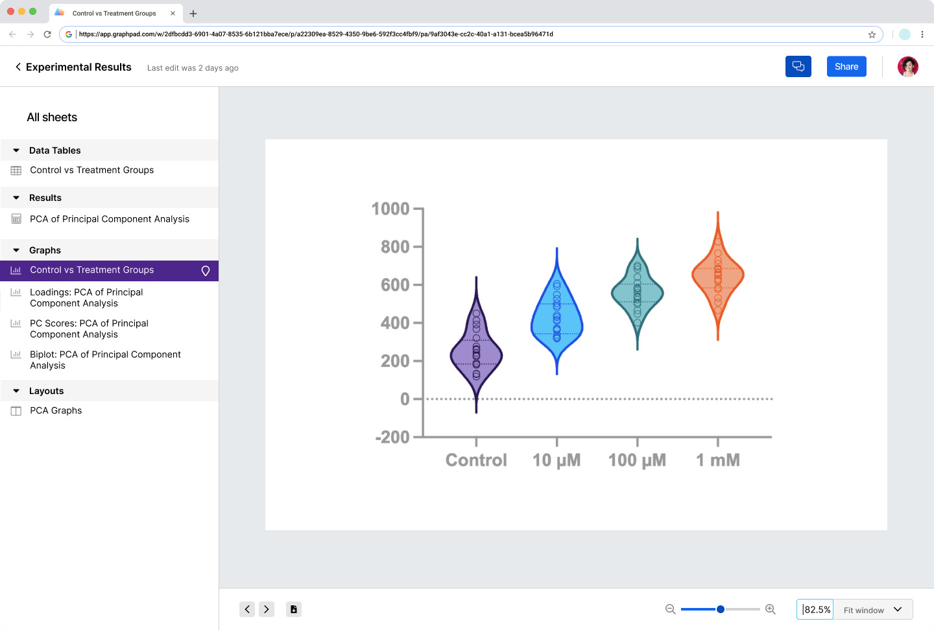Open the Fit window zoom dropdown
This screenshot has width=934, height=630.
click(x=872, y=609)
